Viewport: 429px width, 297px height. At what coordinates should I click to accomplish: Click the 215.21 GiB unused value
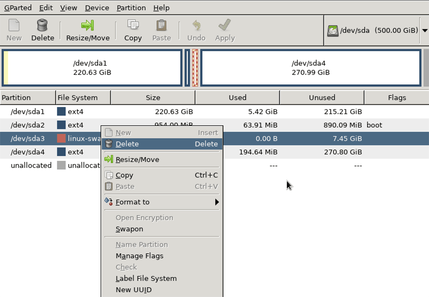click(343, 112)
